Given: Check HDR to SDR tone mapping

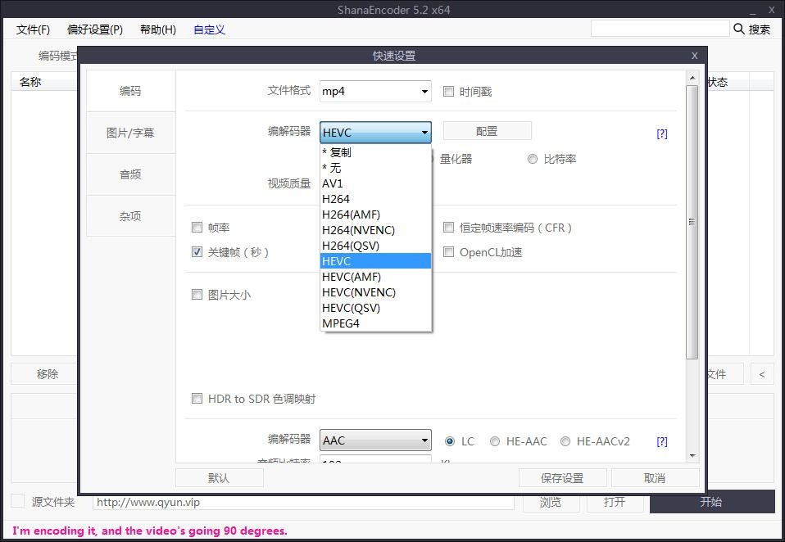Looking at the screenshot, I should coord(197,399).
